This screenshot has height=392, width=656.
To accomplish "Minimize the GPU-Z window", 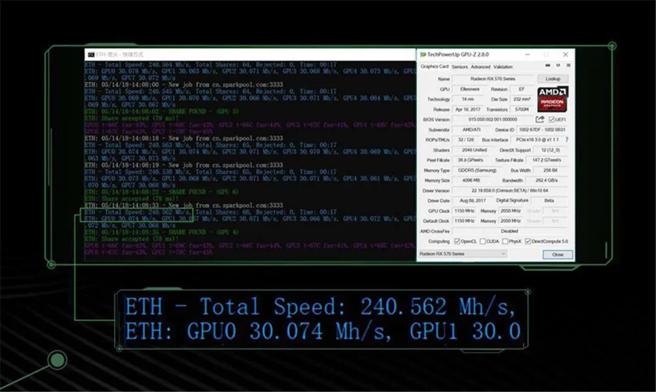I will (x=527, y=55).
